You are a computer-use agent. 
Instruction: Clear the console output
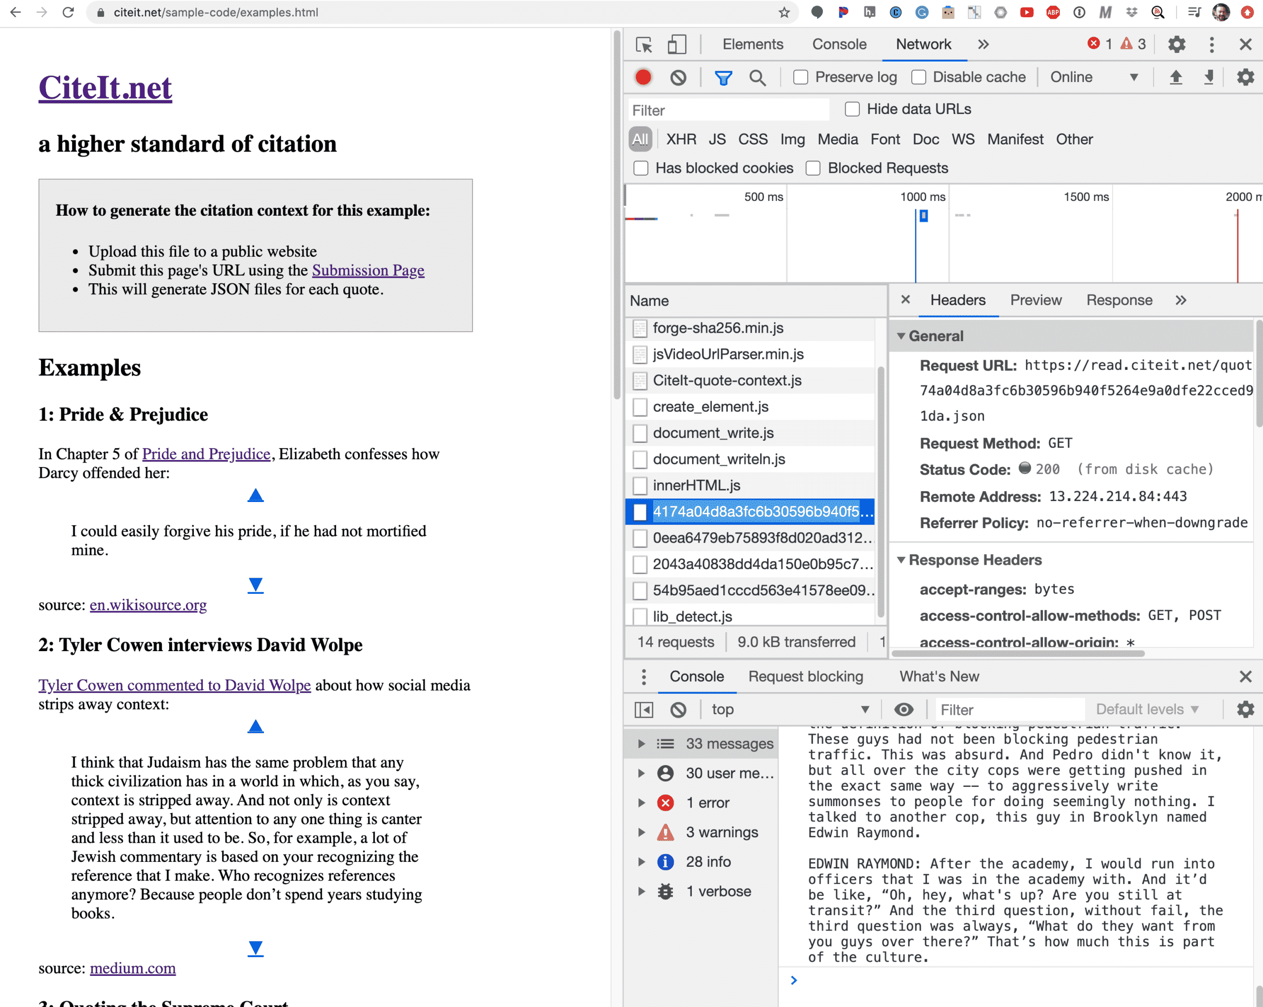[x=678, y=710]
